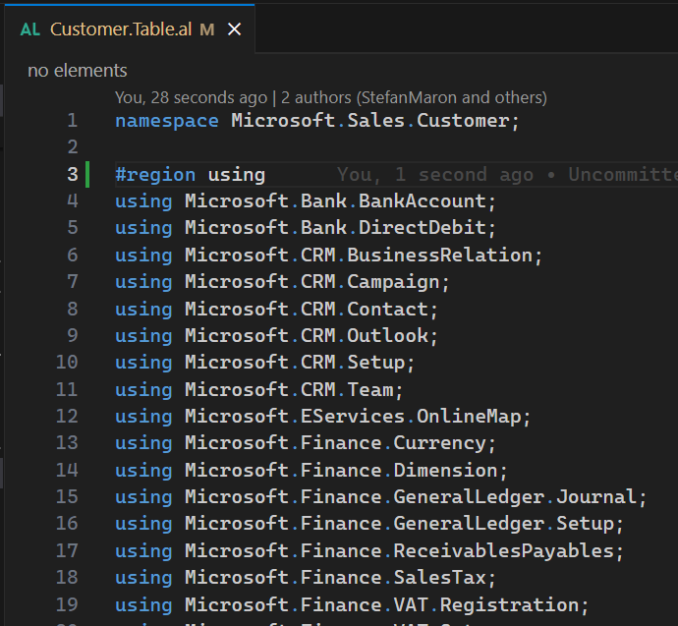Image resolution: width=678 pixels, height=626 pixels.
Task: Click 'Microsoft.Finance.ReceivablesPayables' on line 17
Action: click(399, 550)
